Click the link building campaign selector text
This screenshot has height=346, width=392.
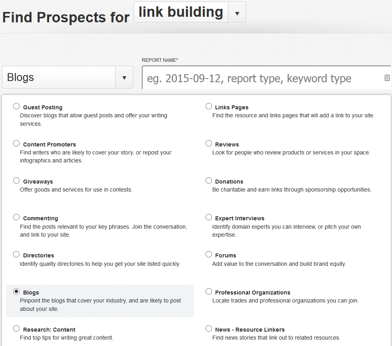[x=181, y=12]
